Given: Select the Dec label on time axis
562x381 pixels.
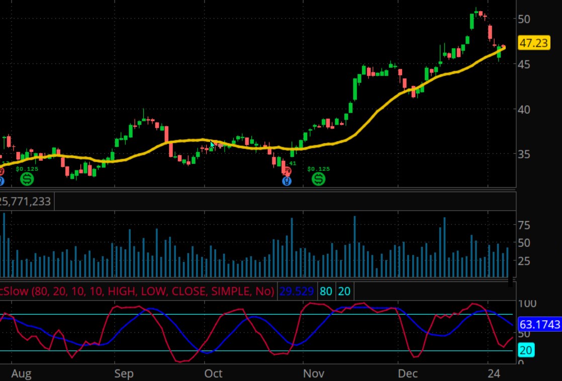Looking at the screenshot, I should click(x=408, y=374).
